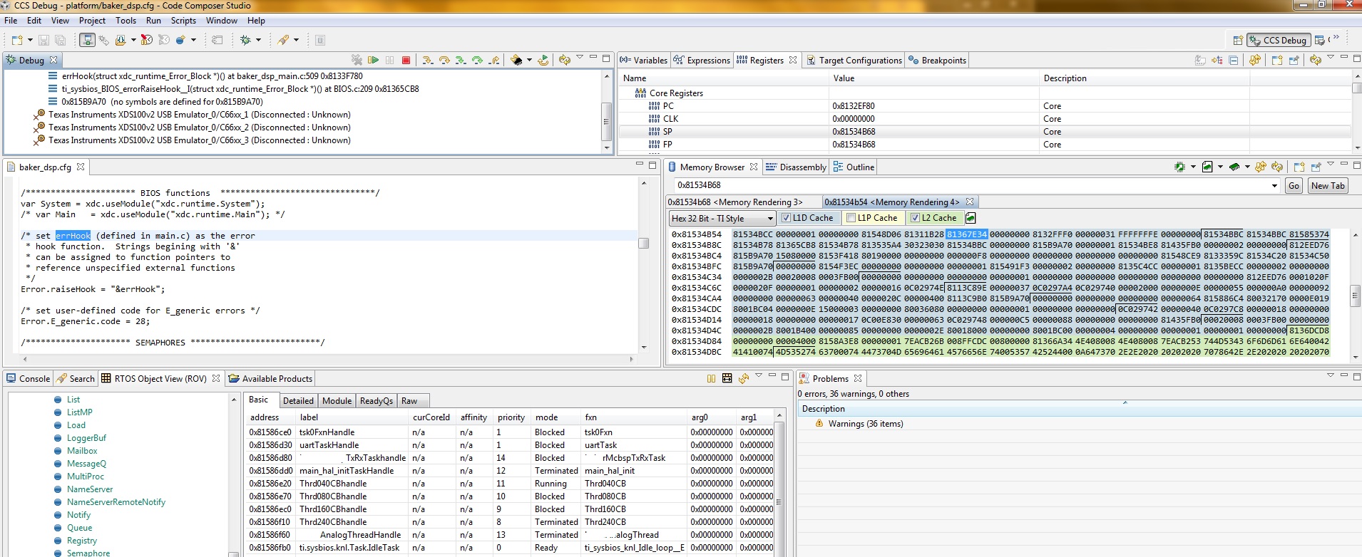
Task: Click the Open Perspective icon
Action: [x=1238, y=40]
